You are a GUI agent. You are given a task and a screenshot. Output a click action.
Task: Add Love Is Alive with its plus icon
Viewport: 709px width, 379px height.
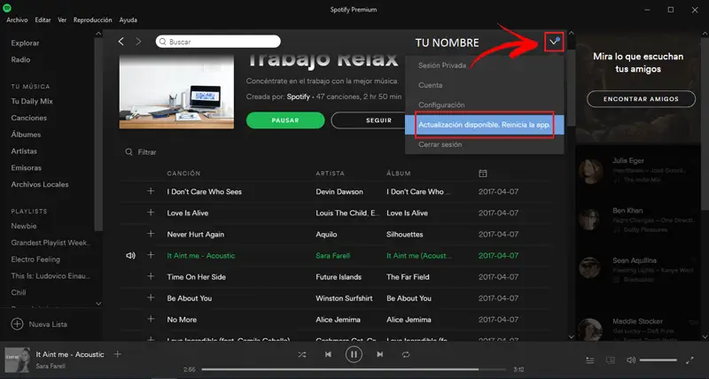pos(151,213)
